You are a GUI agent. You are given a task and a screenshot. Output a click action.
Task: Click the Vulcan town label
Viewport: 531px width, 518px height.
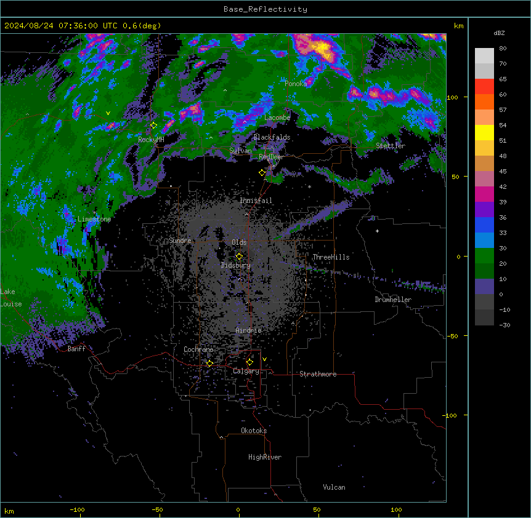click(x=334, y=487)
